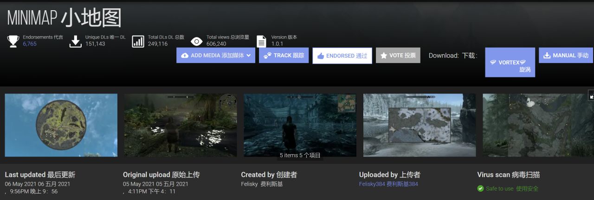Click the Endorsements trophy icon
The image size is (594, 200).
pos(13,41)
